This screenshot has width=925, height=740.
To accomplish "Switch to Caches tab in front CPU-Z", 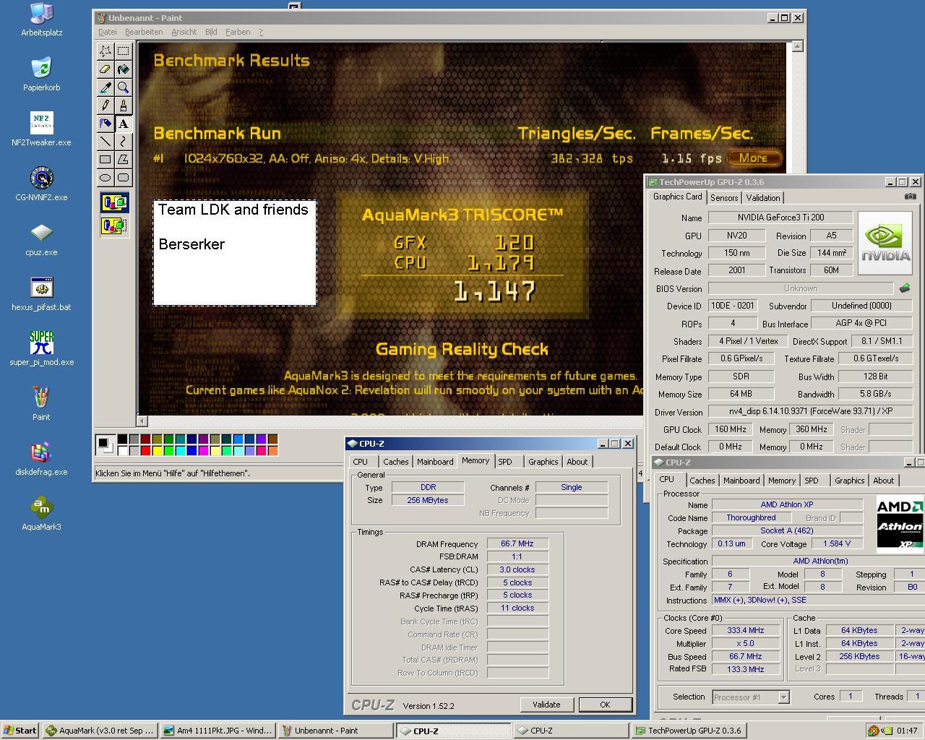I will 395,462.
